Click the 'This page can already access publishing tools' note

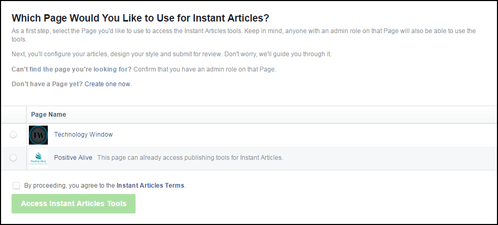click(x=190, y=157)
